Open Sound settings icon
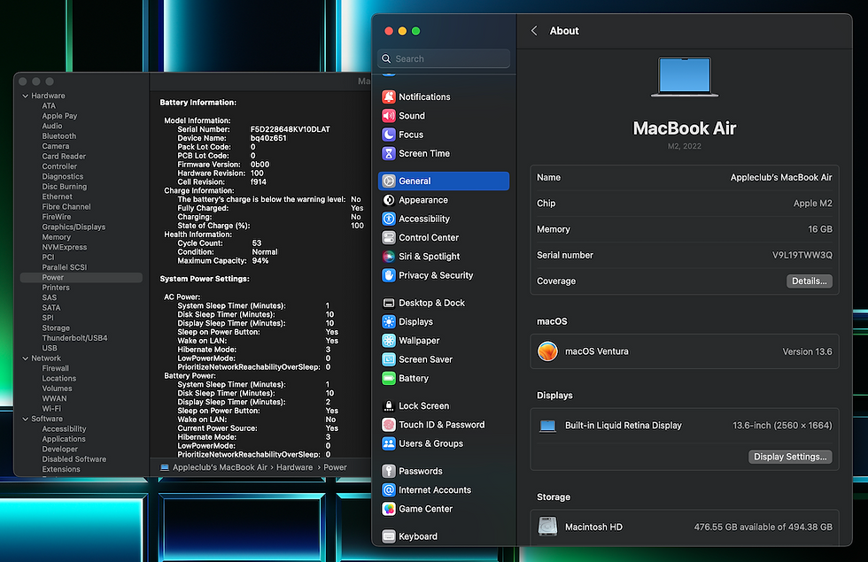The image size is (868, 562). click(389, 116)
